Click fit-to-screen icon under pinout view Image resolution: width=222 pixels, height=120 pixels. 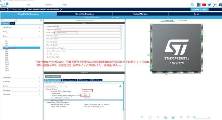point(150,117)
